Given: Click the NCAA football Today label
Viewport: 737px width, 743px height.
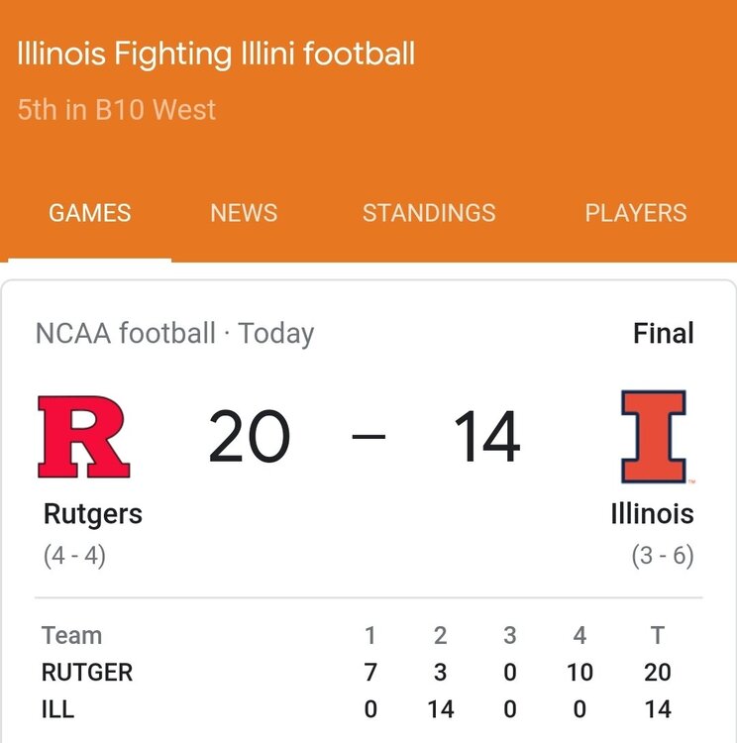Looking at the screenshot, I should point(174,333).
